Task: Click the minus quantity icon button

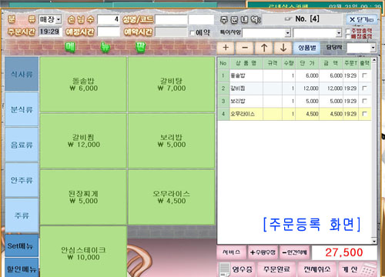Action: tap(245, 48)
